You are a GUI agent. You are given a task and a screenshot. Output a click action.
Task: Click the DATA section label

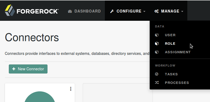[160, 26]
